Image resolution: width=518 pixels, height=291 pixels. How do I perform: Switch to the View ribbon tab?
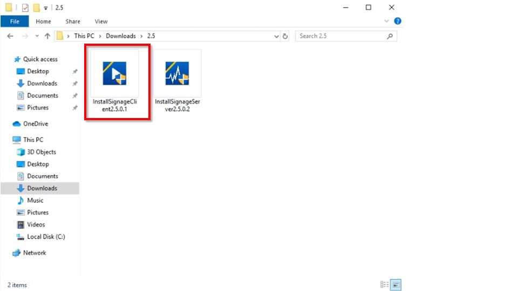point(101,22)
